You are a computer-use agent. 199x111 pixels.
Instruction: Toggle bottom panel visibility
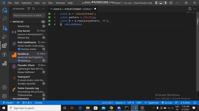tap(161, 3)
